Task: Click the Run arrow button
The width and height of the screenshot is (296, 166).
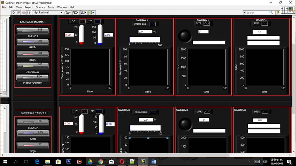Action: pyautogui.click(x=13, y=13)
